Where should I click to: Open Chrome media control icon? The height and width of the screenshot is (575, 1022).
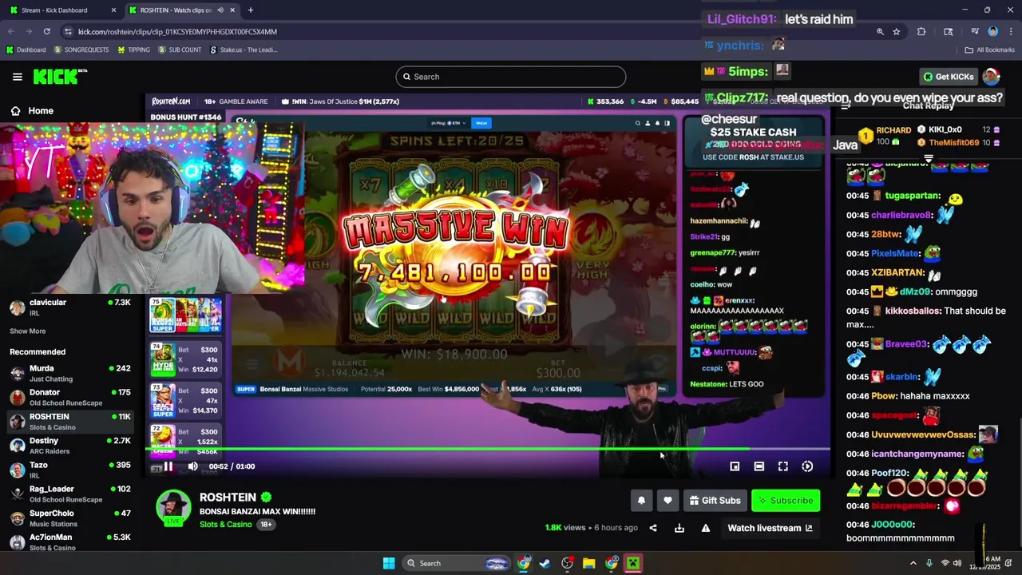click(x=975, y=31)
